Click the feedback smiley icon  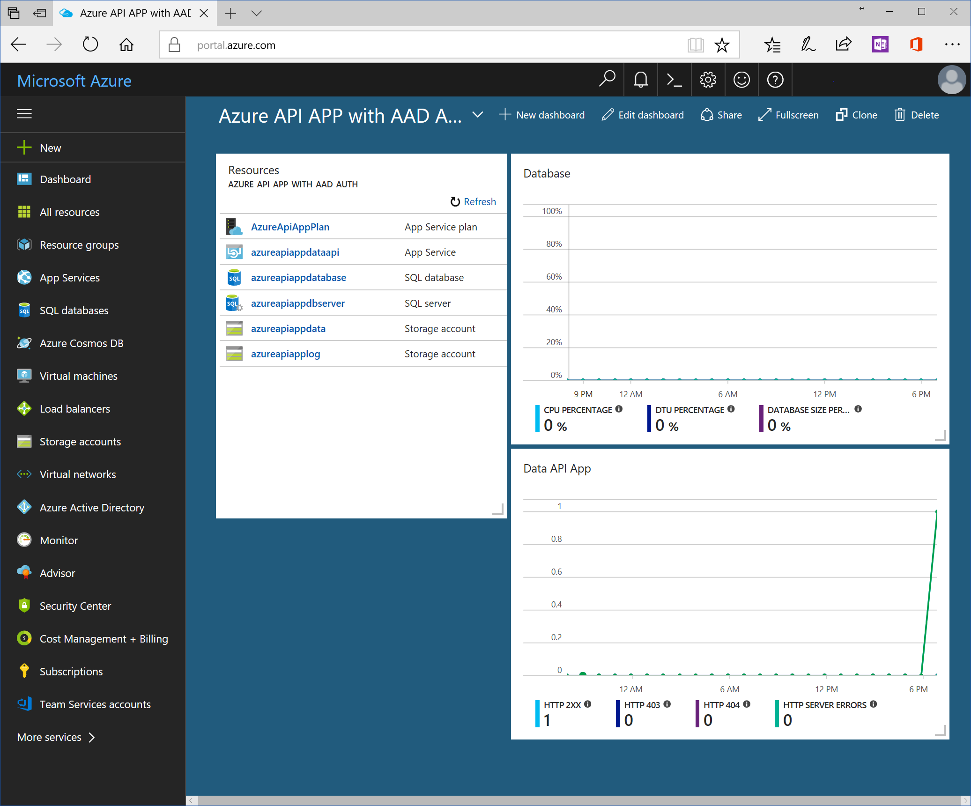[741, 80]
